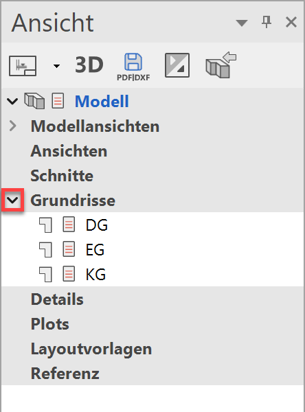Viewport: 305px width, 412px height.
Task: Open the view type dropdown arrow
Action: (x=56, y=66)
